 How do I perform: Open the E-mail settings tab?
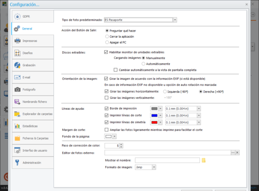(33, 77)
